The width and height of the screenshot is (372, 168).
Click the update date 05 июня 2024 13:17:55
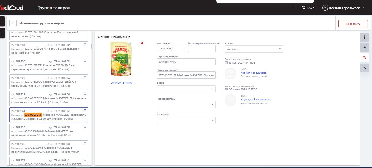pyautogui.click(x=243, y=89)
